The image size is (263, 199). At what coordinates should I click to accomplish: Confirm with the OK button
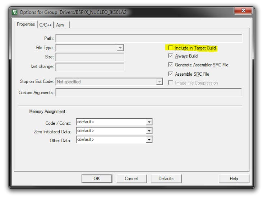(x=97, y=179)
